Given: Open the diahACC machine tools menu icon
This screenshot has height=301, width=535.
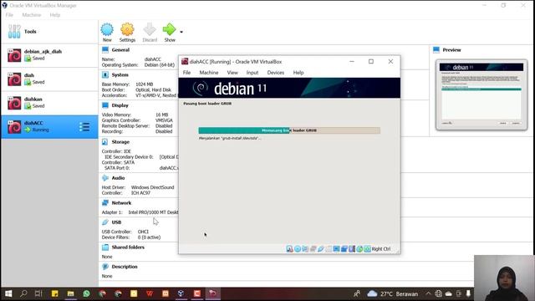Looking at the screenshot, I should coord(84,127).
